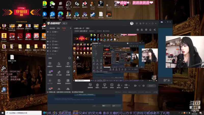Click the notice text in status bar

tap(66, 92)
